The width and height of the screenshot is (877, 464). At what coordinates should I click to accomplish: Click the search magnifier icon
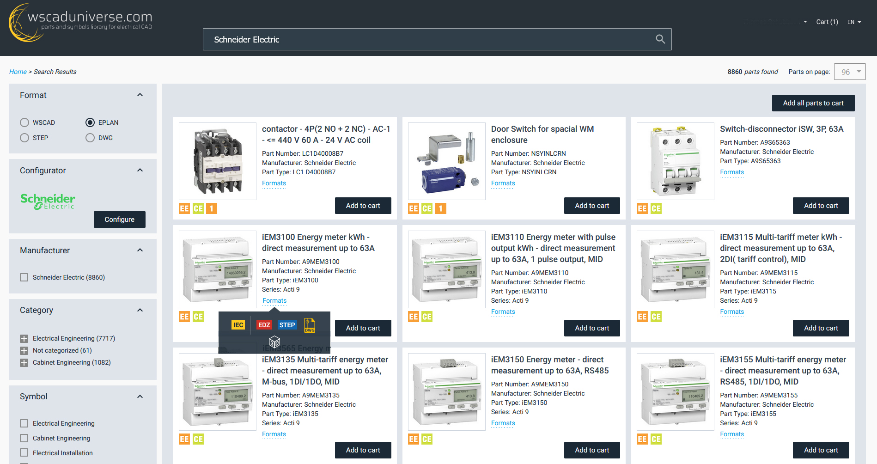pos(660,39)
